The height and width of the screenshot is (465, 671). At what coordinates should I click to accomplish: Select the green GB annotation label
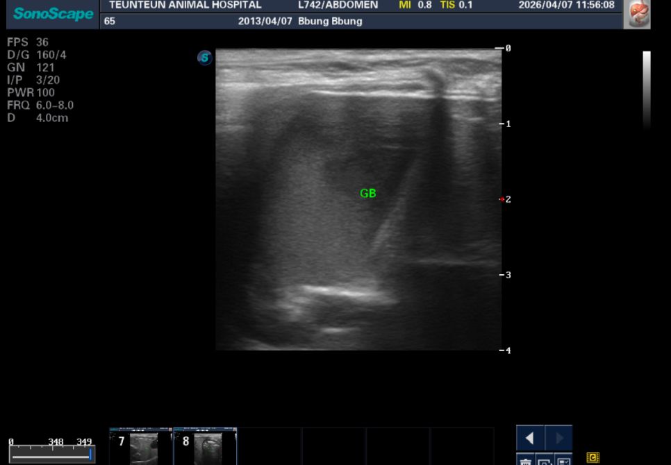[368, 194]
